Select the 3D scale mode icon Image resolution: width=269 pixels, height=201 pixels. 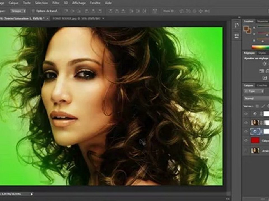point(207,11)
